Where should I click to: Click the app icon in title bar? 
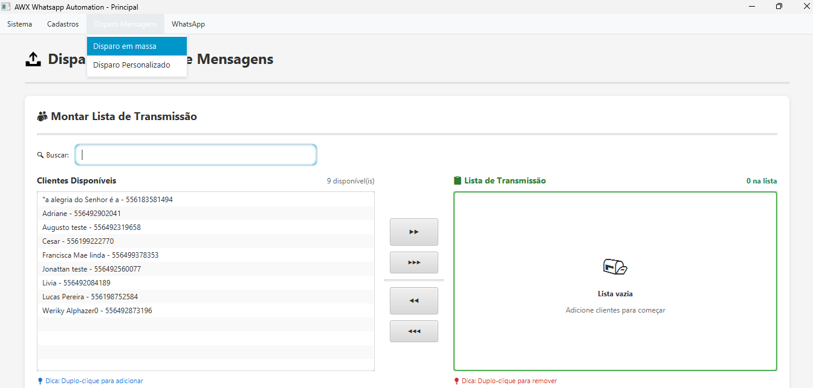pyautogui.click(x=6, y=7)
